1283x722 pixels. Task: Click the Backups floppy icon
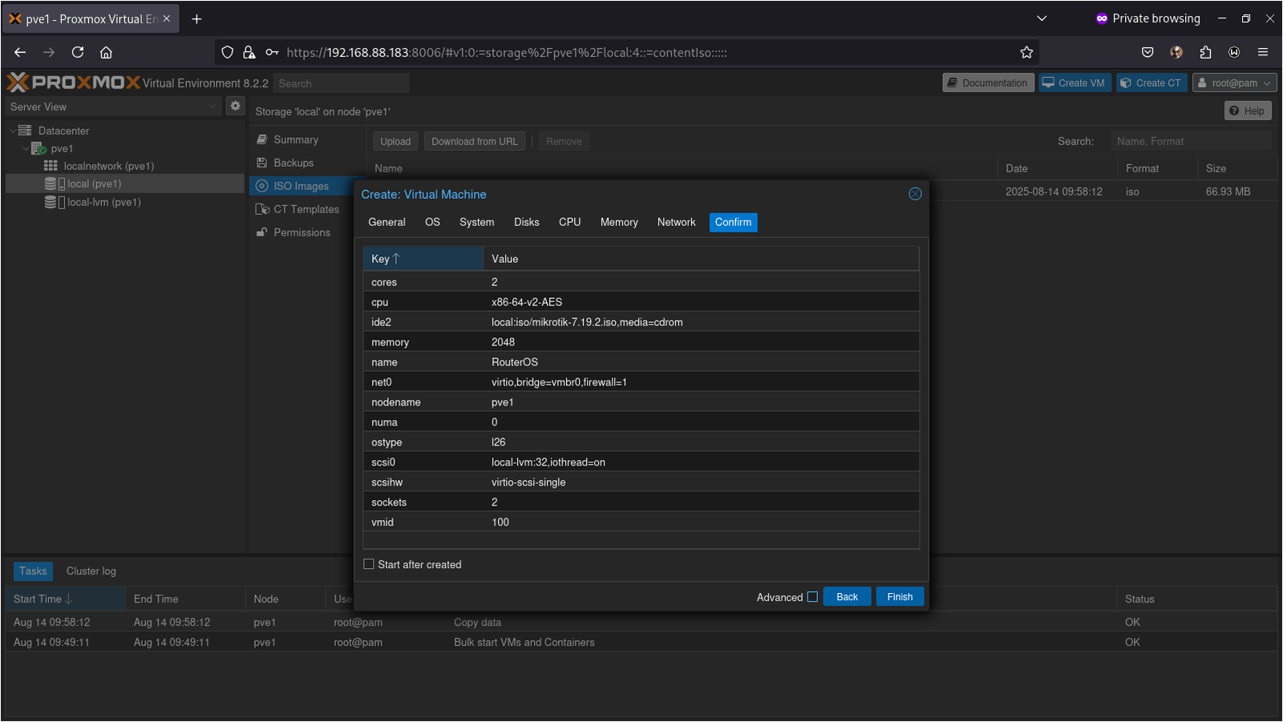pos(261,163)
